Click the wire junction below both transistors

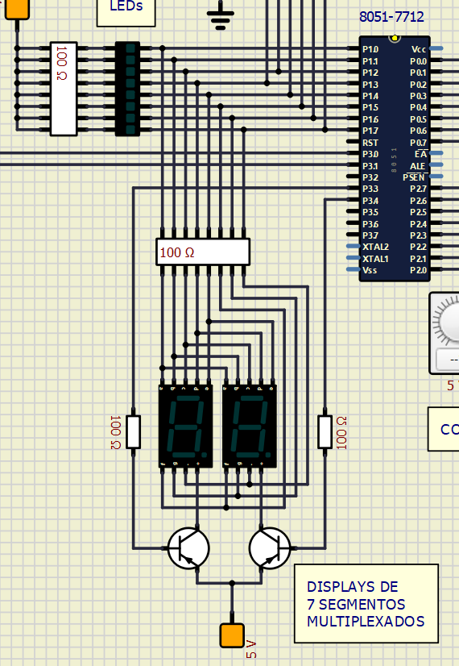tap(232, 583)
